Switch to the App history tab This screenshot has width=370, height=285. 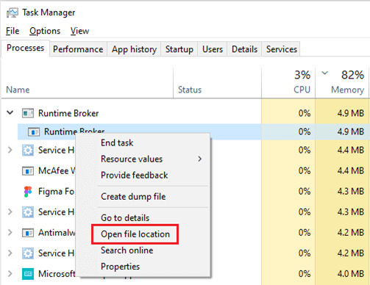[134, 49]
